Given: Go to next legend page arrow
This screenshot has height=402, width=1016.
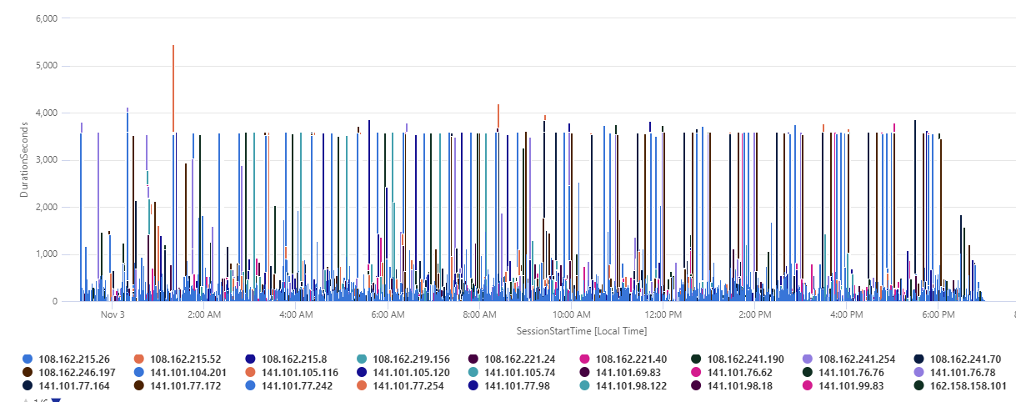Looking at the screenshot, I should pyautogui.click(x=57, y=400).
